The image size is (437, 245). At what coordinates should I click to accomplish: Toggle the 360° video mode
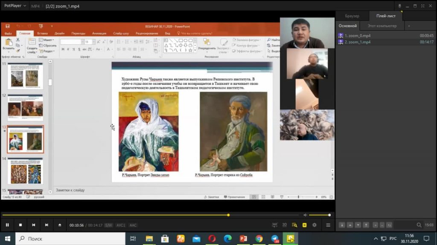click(275, 225)
